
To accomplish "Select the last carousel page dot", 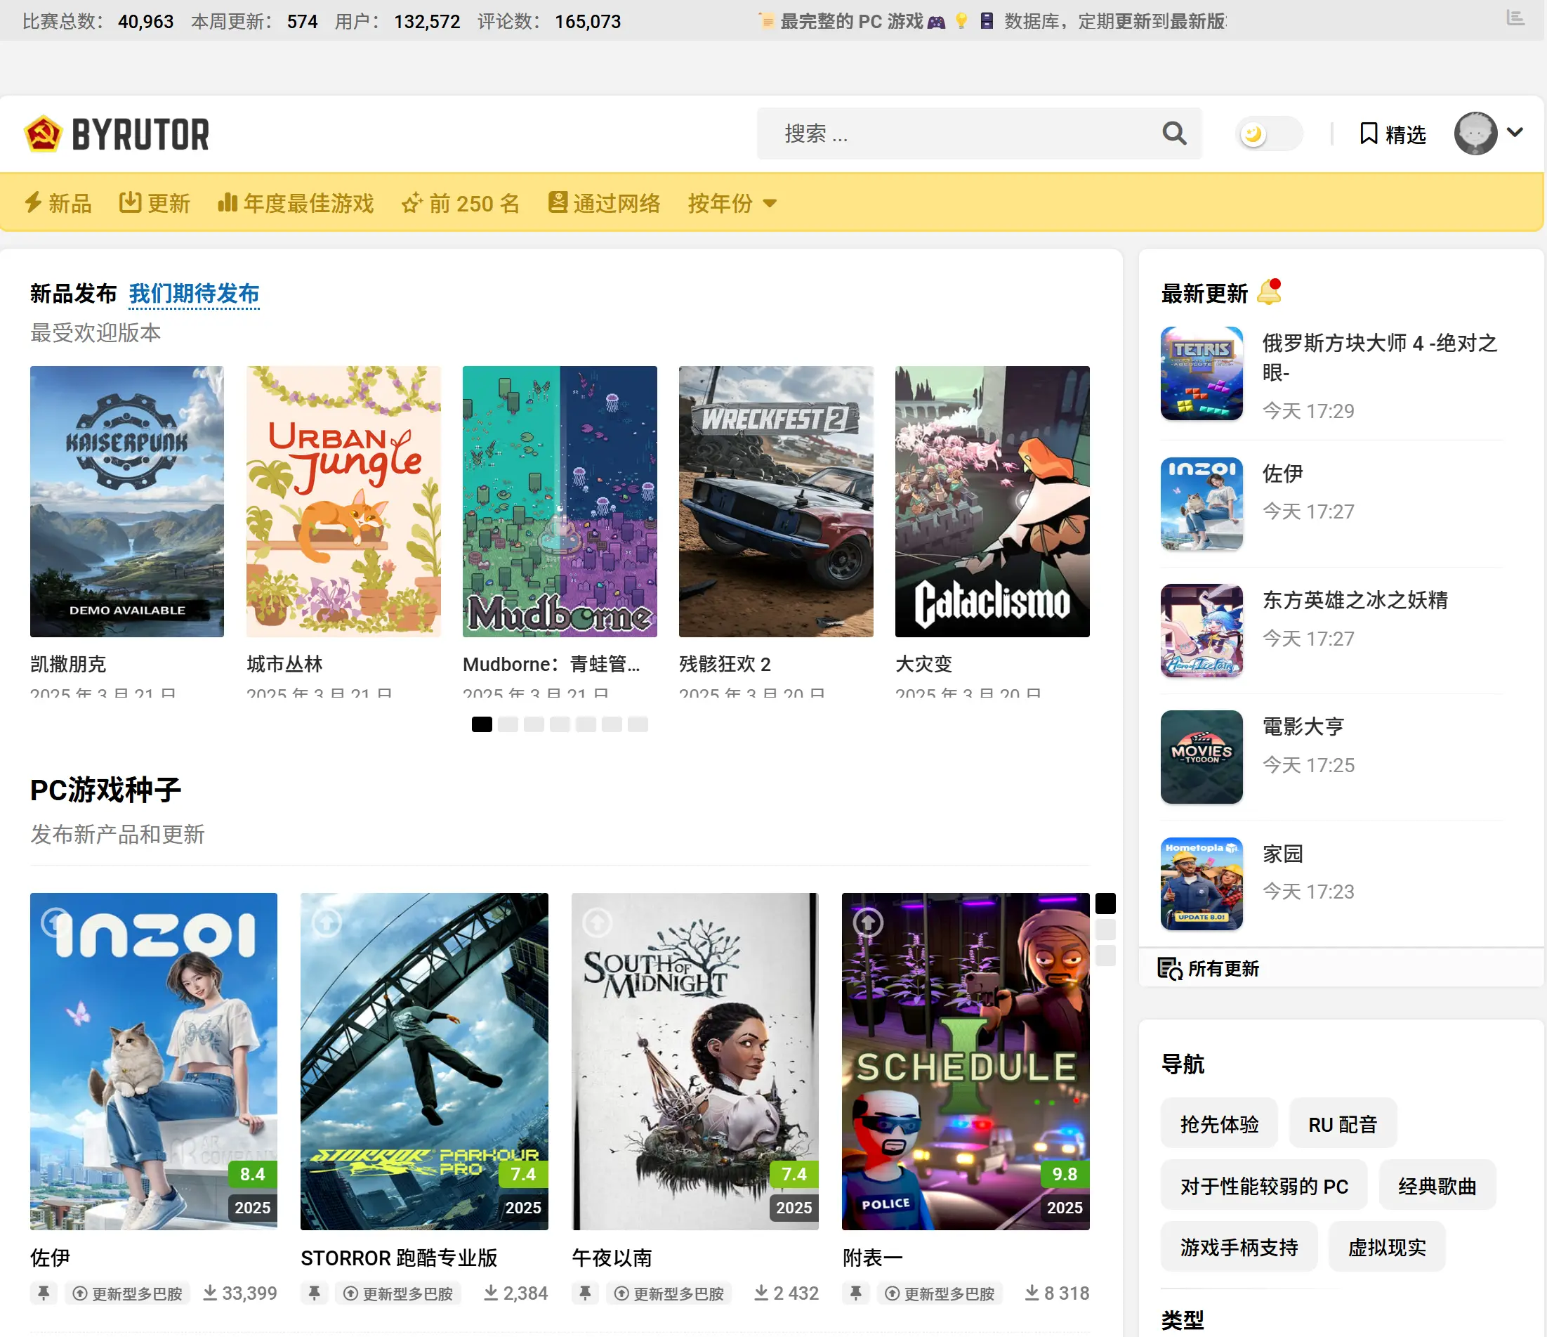I will click(638, 724).
